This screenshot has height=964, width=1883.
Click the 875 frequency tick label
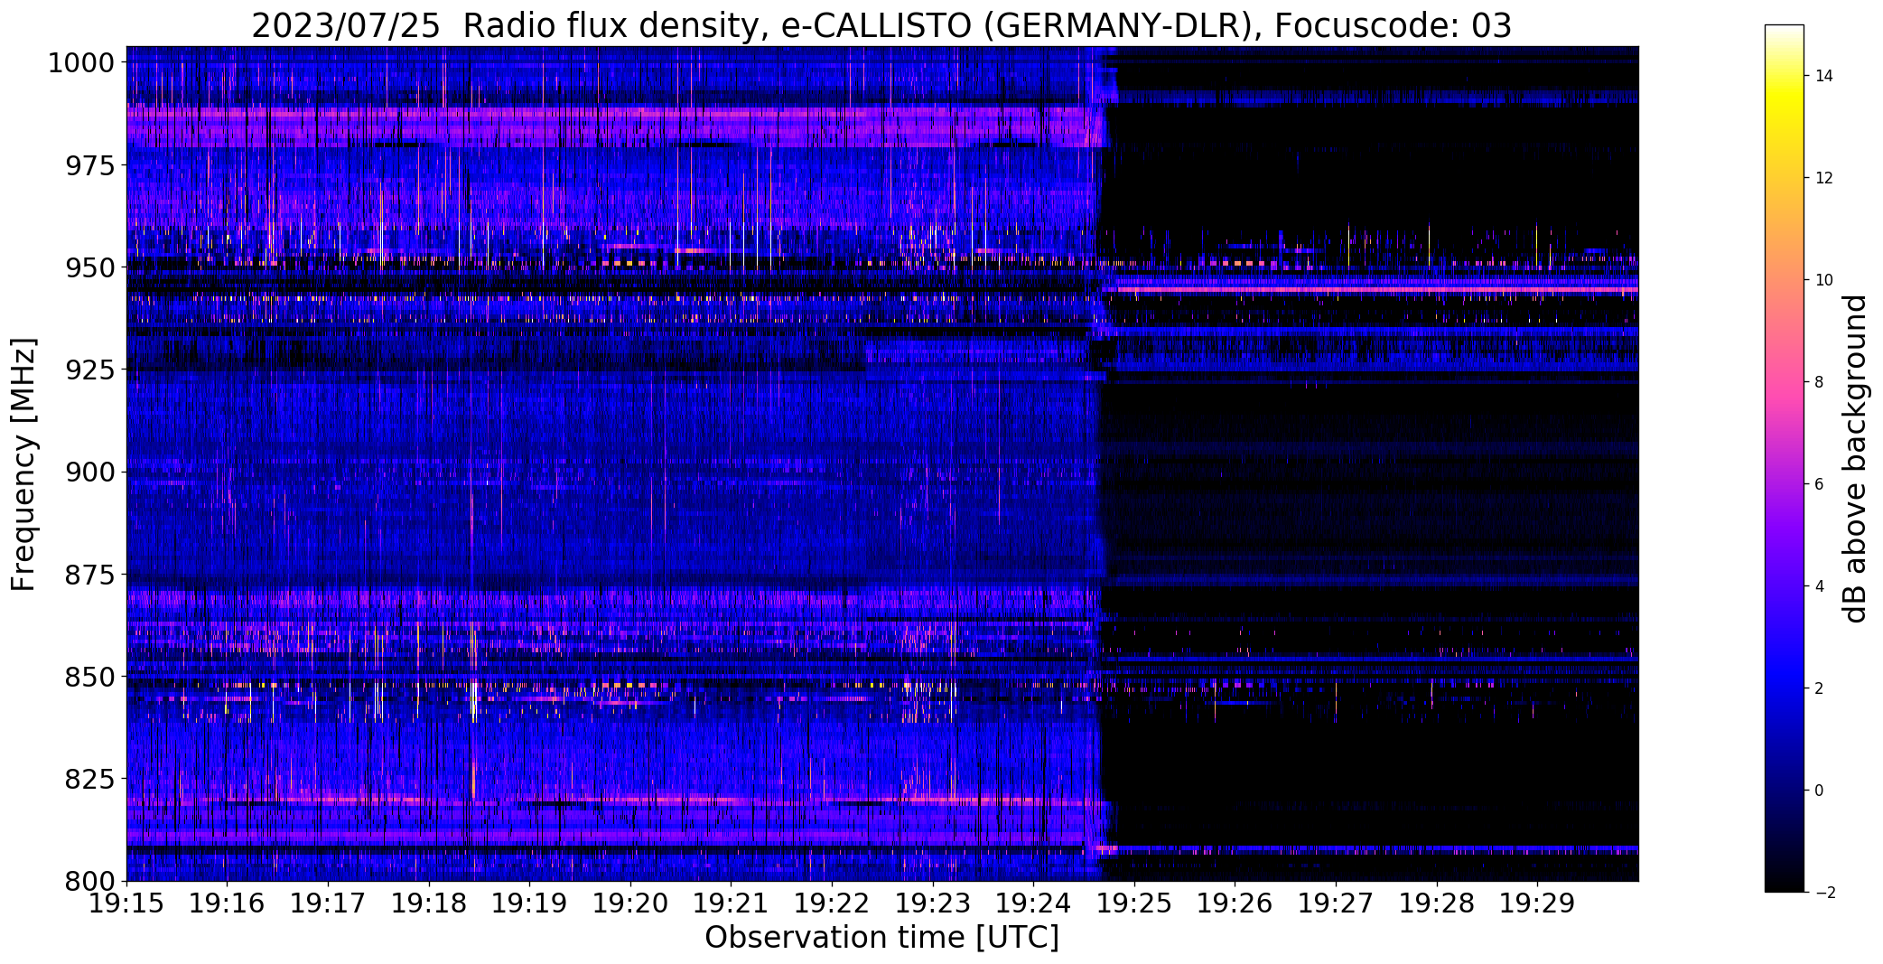click(x=89, y=574)
